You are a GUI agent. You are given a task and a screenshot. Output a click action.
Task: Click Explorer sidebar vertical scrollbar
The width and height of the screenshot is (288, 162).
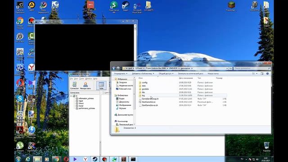coord(134,101)
